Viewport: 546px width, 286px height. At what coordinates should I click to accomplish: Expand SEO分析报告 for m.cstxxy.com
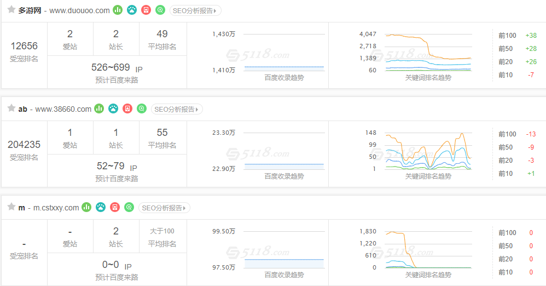tap(164, 208)
